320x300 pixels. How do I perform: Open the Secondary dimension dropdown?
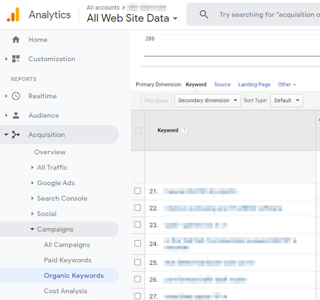207,101
